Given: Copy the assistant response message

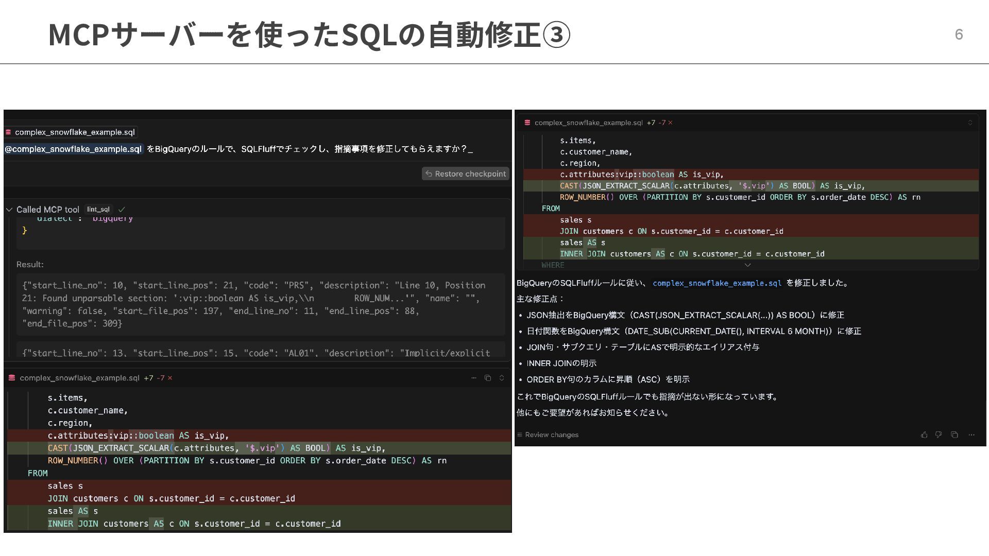Looking at the screenshot, I should coord(954,435).
